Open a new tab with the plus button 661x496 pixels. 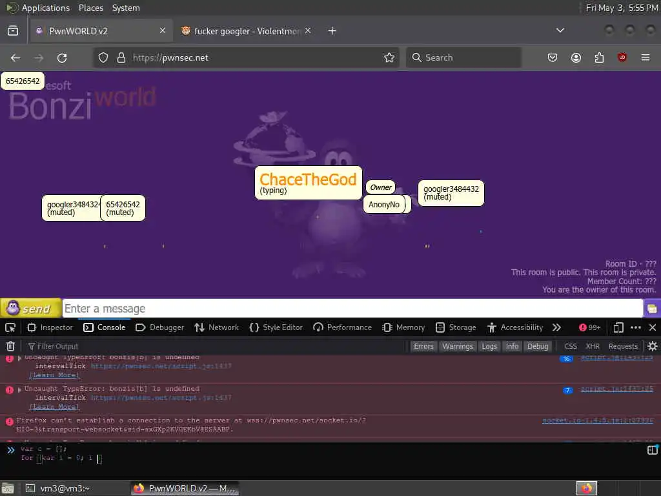332,31
